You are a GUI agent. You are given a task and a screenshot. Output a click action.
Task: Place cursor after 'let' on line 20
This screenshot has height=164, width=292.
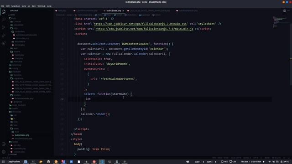[91, 99]
